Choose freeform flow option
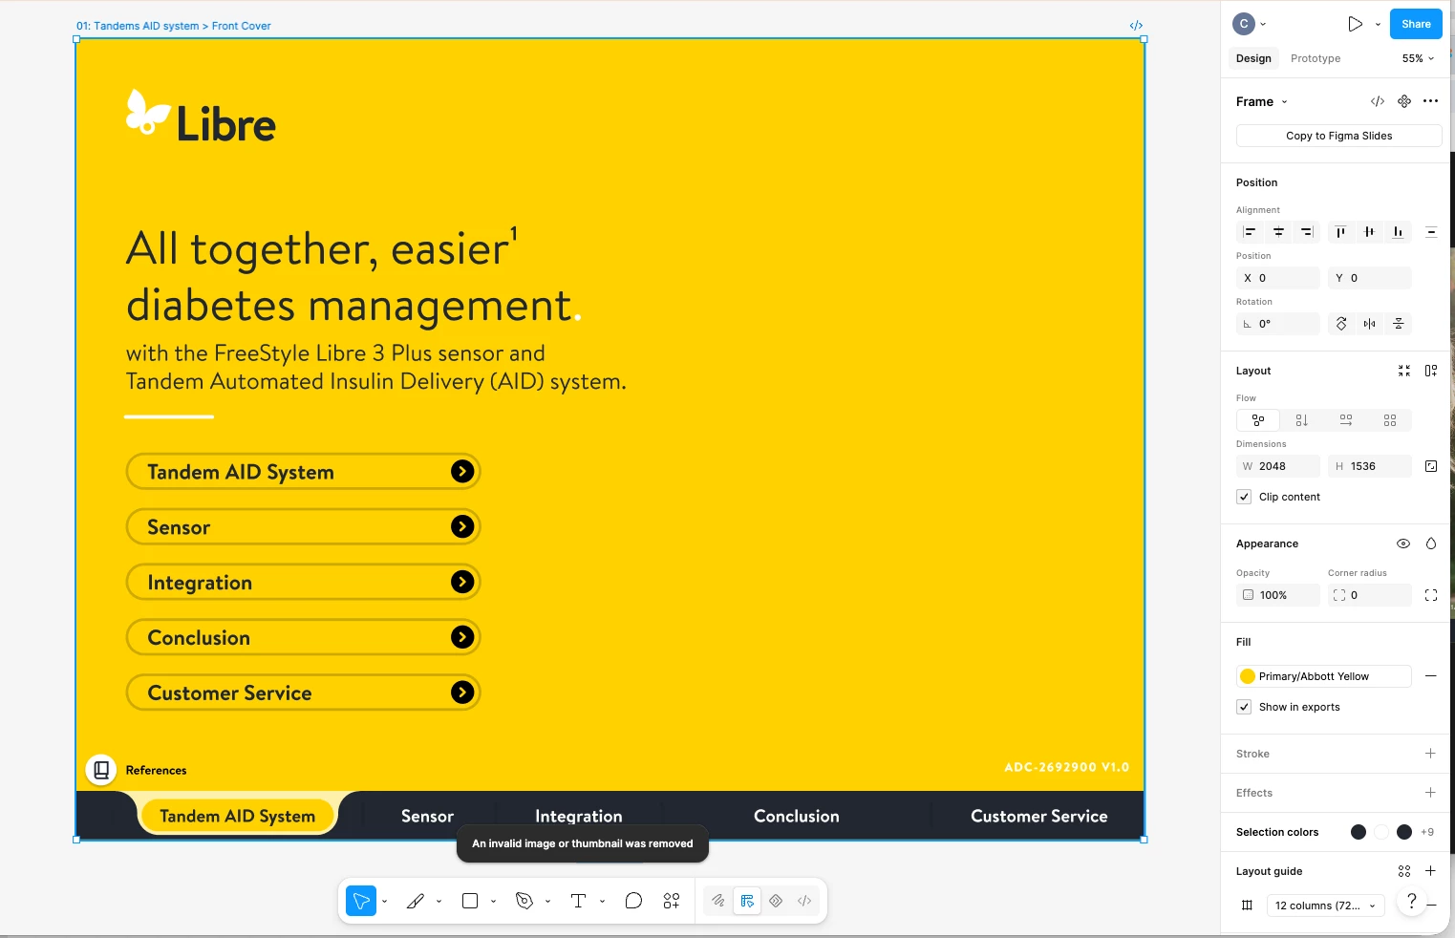1455x938 pixels. coord(1258,420)
